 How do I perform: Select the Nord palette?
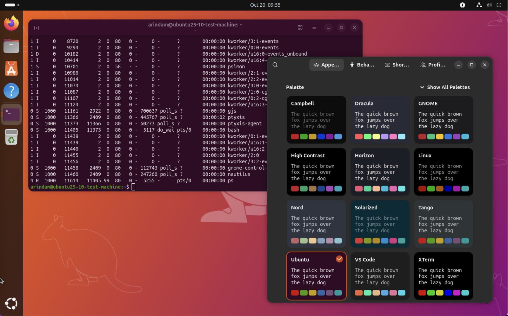(316, 224)
